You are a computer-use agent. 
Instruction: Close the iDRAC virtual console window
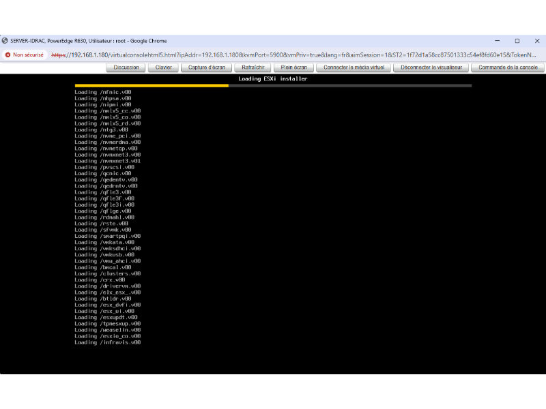click(536, 41)
